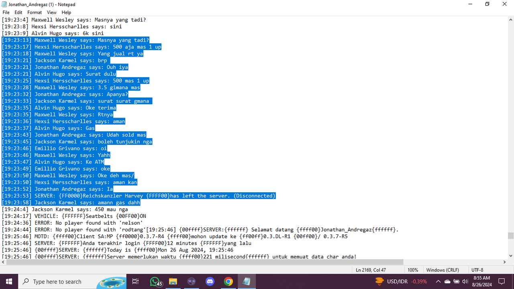The width and height of the screenshot is (514, 289).
Task: Open WhatsApp from the taskbar
Action: click(155, 281)
